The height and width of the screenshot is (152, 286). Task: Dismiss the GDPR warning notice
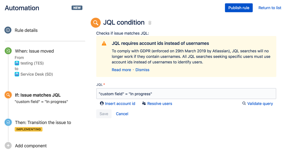tap(142, 70)
